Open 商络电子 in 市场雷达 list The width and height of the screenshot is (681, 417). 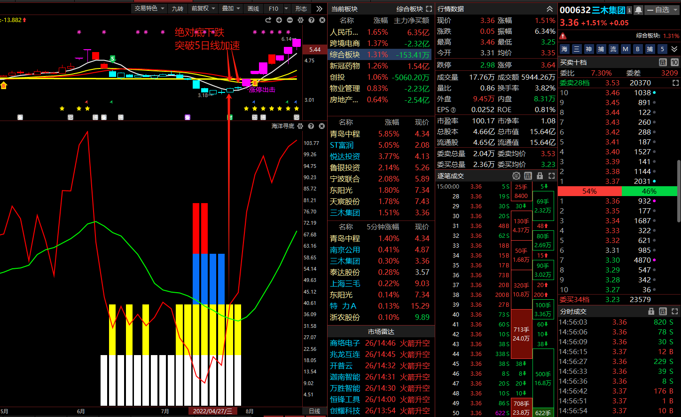[x=345, y=343]
